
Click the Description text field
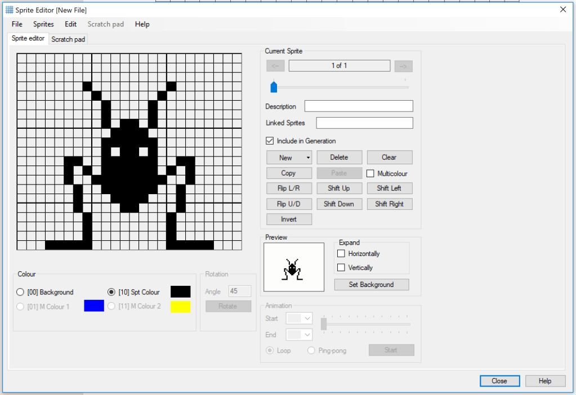coord(359,106)
